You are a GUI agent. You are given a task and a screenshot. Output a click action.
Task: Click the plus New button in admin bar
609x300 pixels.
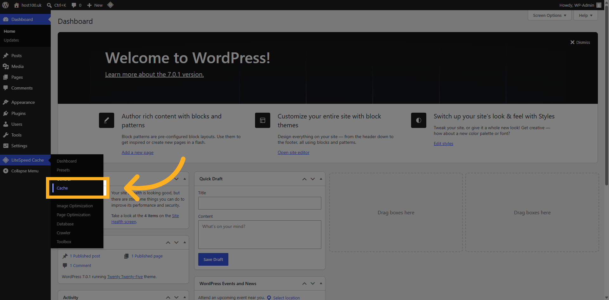pos(95,5)
